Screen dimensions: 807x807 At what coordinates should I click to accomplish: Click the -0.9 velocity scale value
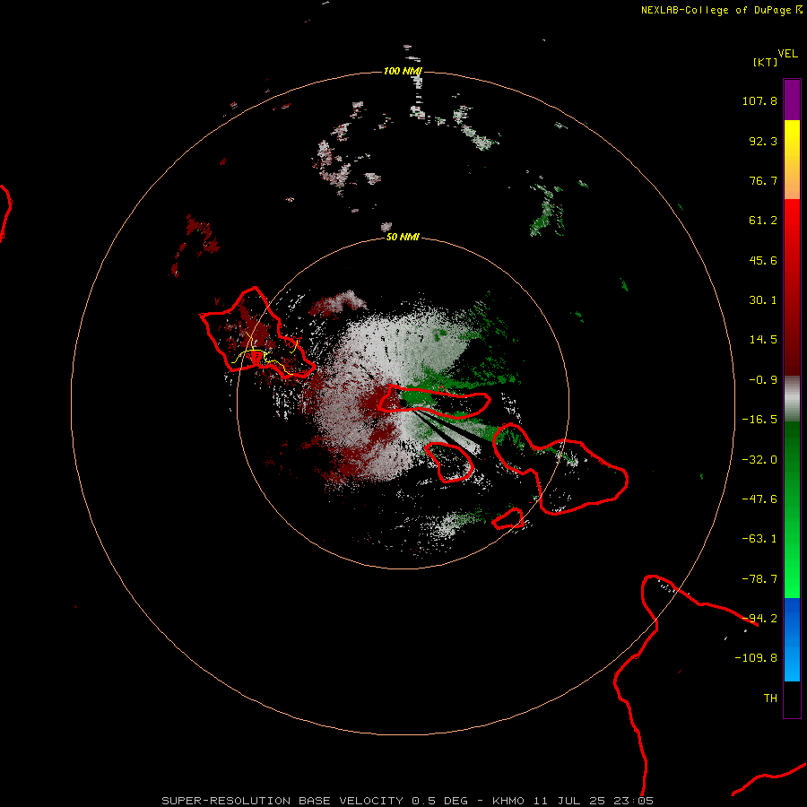[763, 380]
